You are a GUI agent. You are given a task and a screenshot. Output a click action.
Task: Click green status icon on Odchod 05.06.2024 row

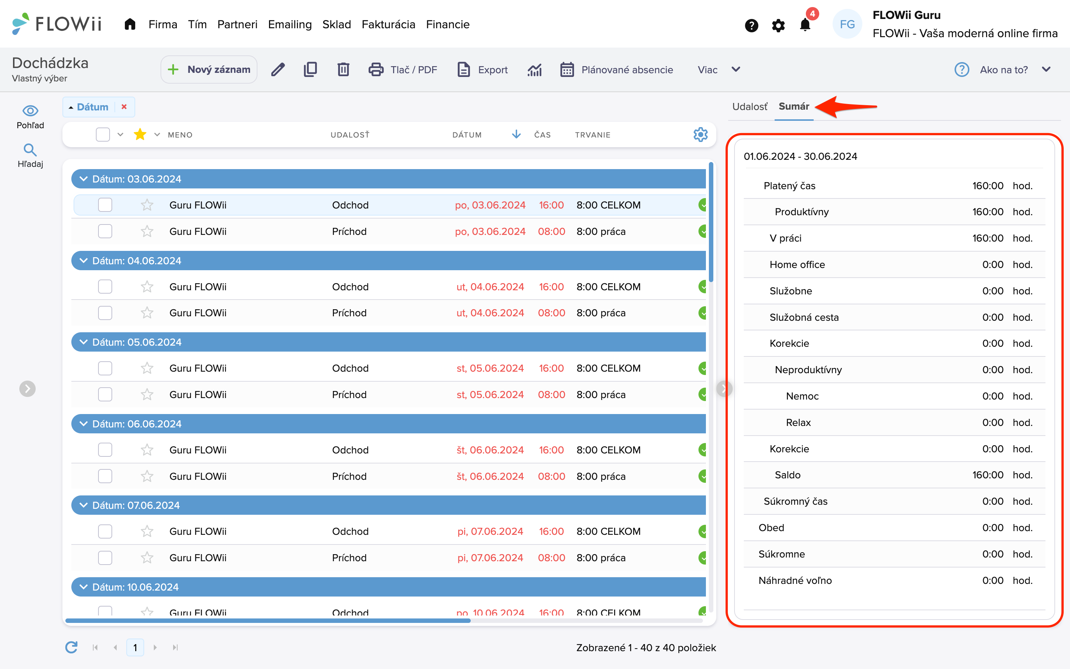702,368
